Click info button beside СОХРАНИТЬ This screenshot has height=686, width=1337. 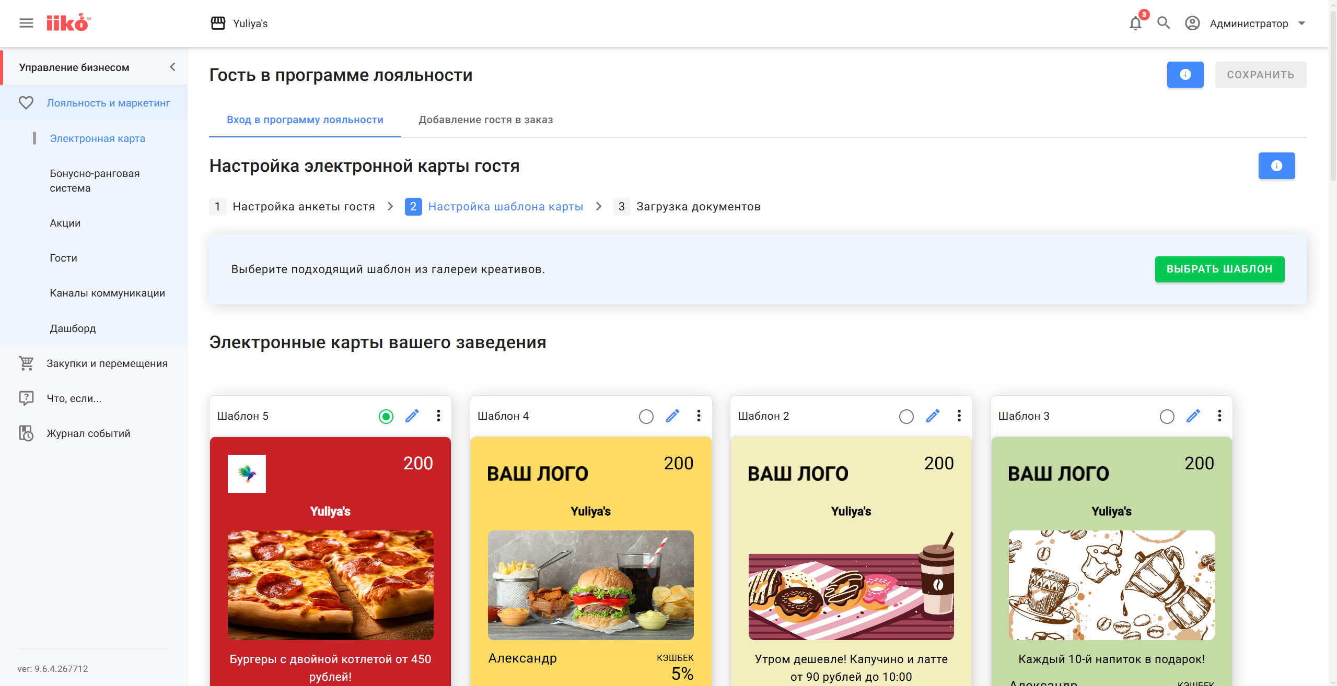[1185, 75]
